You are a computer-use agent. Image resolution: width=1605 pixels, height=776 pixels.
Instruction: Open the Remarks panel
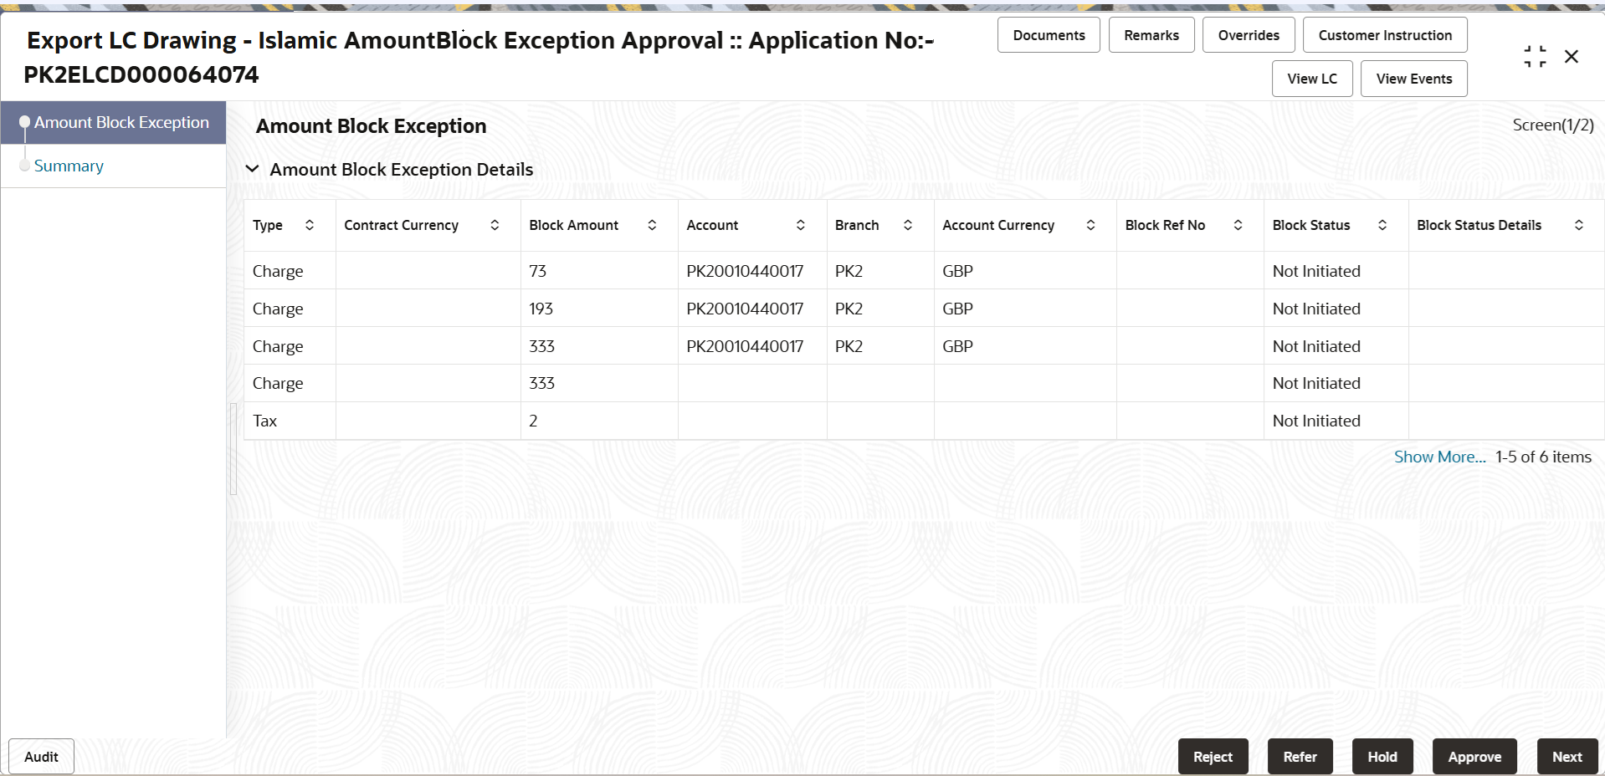coord(1151,34)
